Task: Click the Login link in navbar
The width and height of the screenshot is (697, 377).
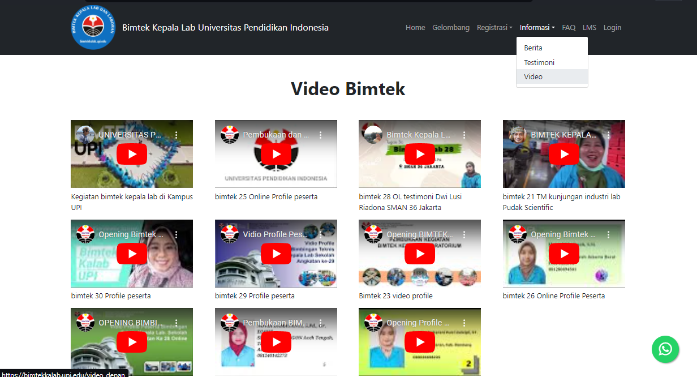Action: click(612, 28)
